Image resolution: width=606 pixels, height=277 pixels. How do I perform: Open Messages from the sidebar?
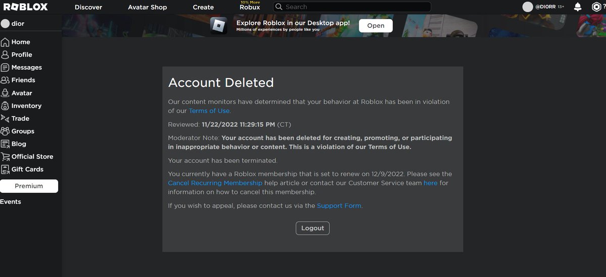click(x=27, y=67)
